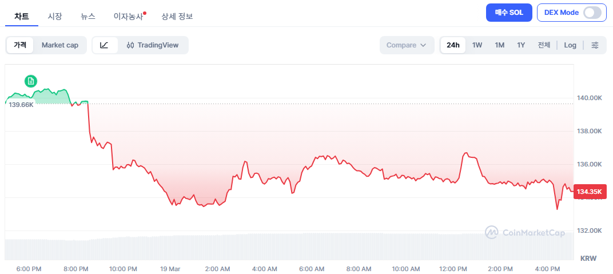The width and height of the screenshot is (613, 274).
Task: Select the 24h time range
Action: click(453, 45)
